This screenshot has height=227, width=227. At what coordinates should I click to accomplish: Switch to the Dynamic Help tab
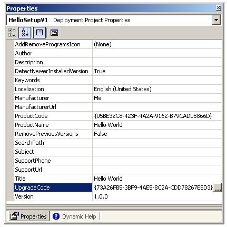(74, 216)
